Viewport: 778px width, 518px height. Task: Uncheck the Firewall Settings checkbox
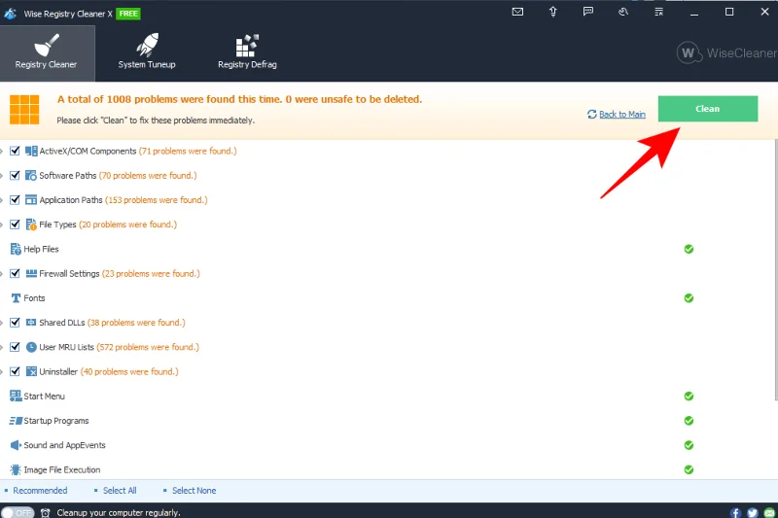[x=15, y=274]
